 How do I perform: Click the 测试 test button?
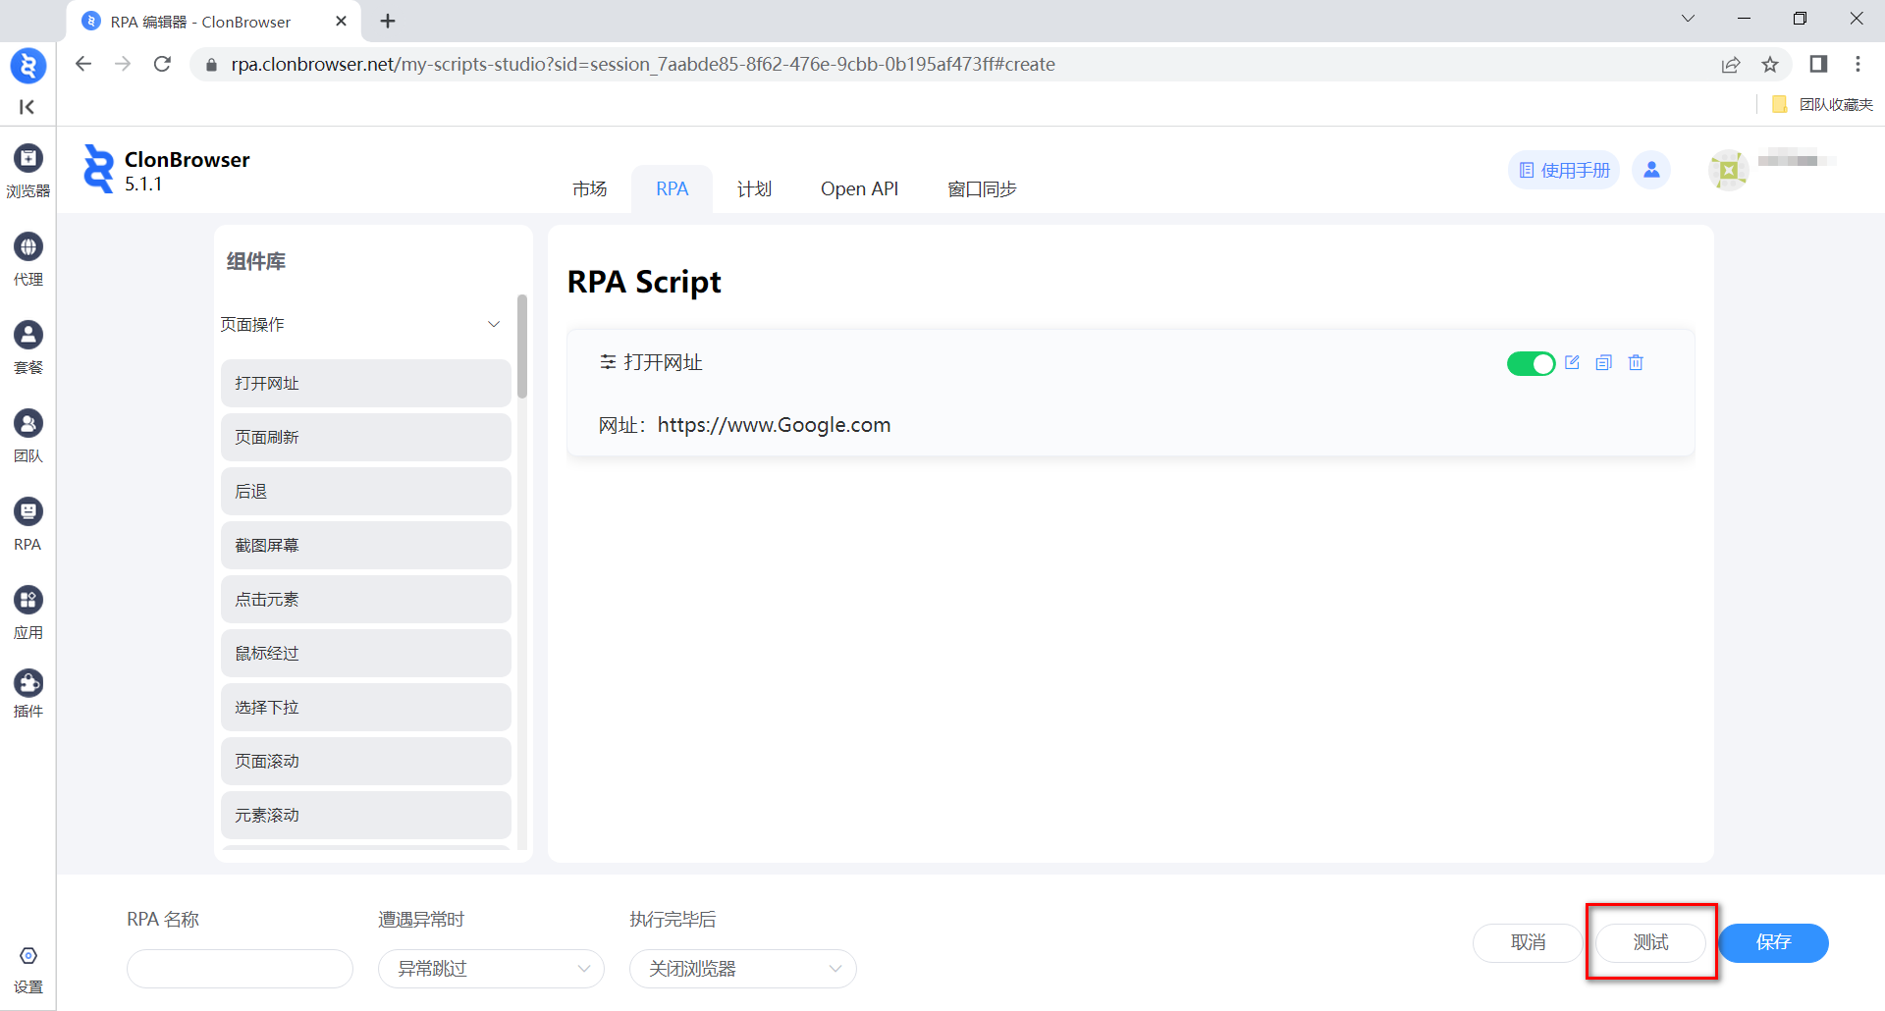click(1650, 942)
